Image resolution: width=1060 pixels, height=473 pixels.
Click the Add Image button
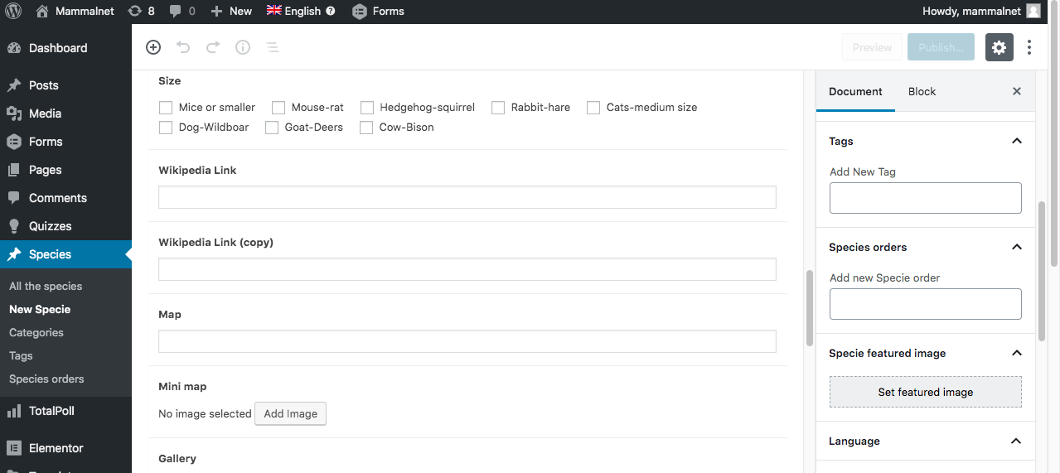click(290, 413)
